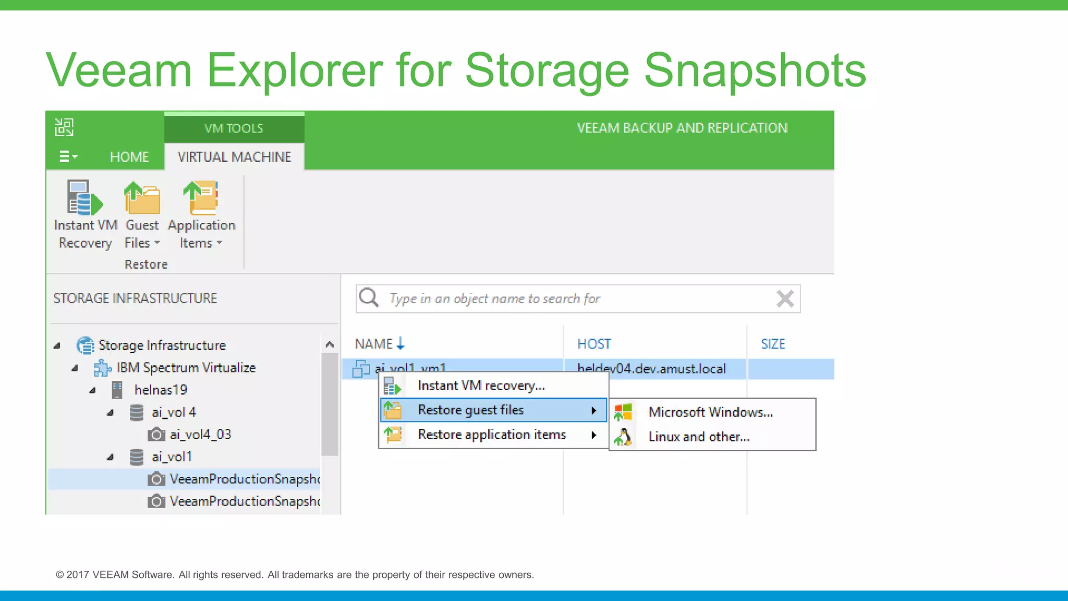Select the ai_vol 4 volume
The height and width of the screenshot is (601, 1068).
pos(174,412)
